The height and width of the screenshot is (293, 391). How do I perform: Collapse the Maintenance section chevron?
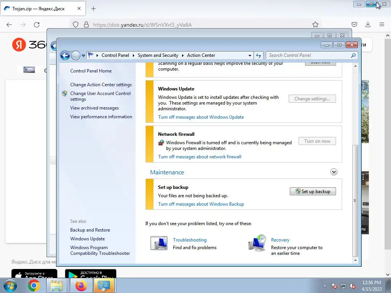coord(334,172)
